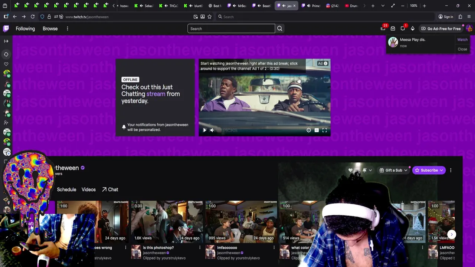Open the notification bell dropdown for channel

[367, 170]
